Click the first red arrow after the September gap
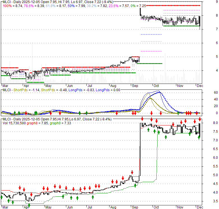219x209 pixels. point(142,119)
